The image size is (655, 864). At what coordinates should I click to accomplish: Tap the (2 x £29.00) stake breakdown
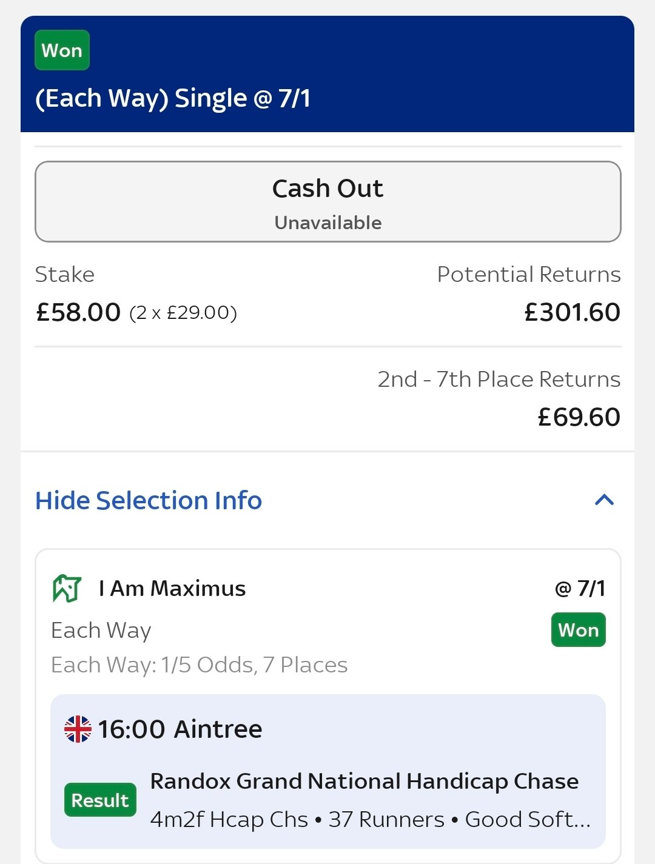pyautogui.click(x=183, y=313)
